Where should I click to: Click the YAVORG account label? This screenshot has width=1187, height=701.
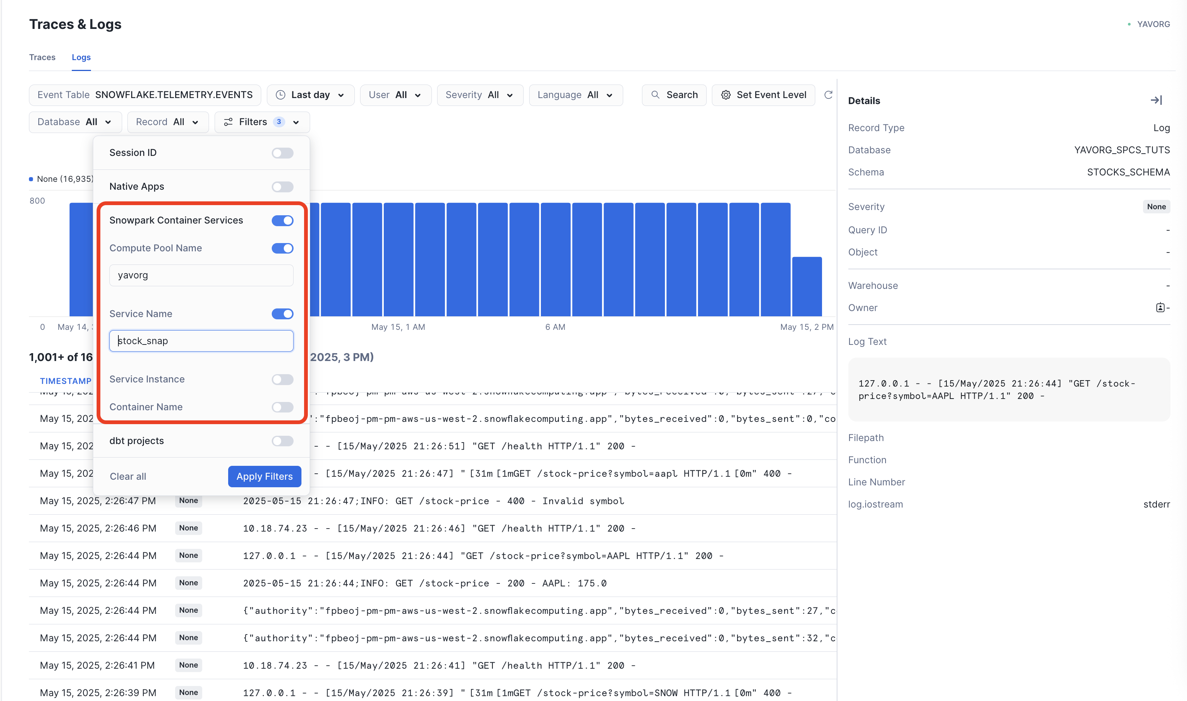(x=1153, y=24)
